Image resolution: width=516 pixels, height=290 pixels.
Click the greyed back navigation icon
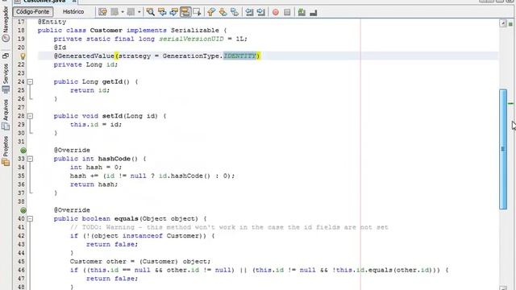pos(114,12)
